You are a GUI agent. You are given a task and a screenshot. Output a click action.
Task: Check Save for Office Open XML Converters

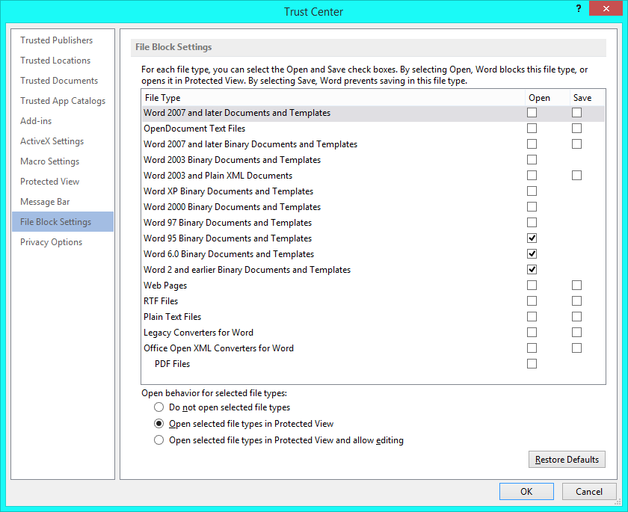(576, 348)
